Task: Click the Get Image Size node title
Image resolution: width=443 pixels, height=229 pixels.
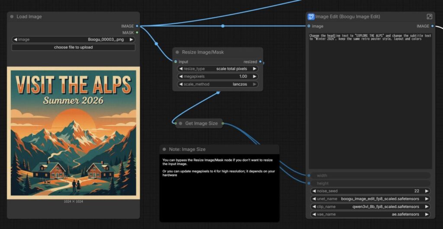Action: 202,124
